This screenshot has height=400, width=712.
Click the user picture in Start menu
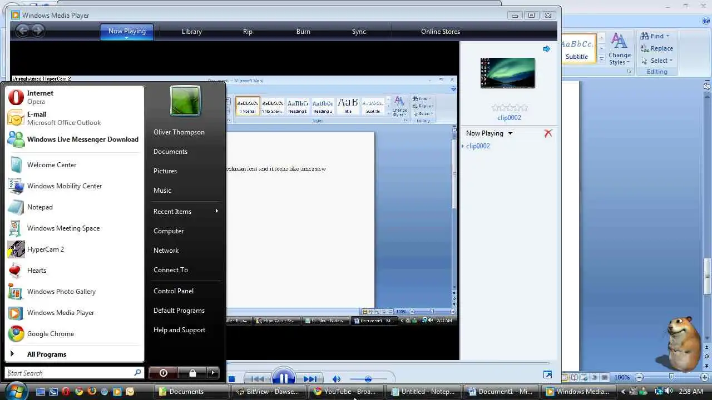185,101
